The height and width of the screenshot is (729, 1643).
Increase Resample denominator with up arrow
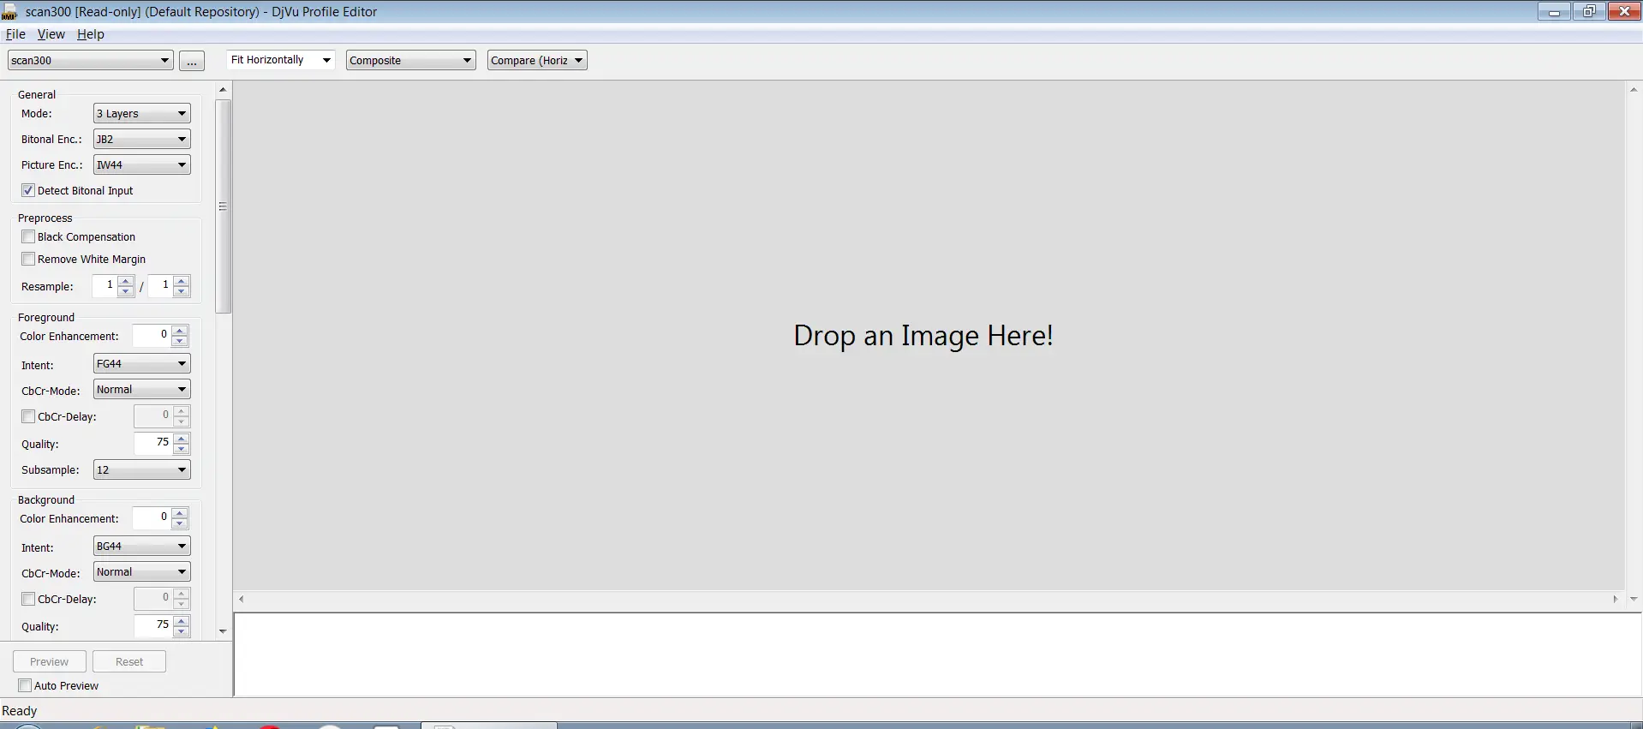(x=182, y=280)
